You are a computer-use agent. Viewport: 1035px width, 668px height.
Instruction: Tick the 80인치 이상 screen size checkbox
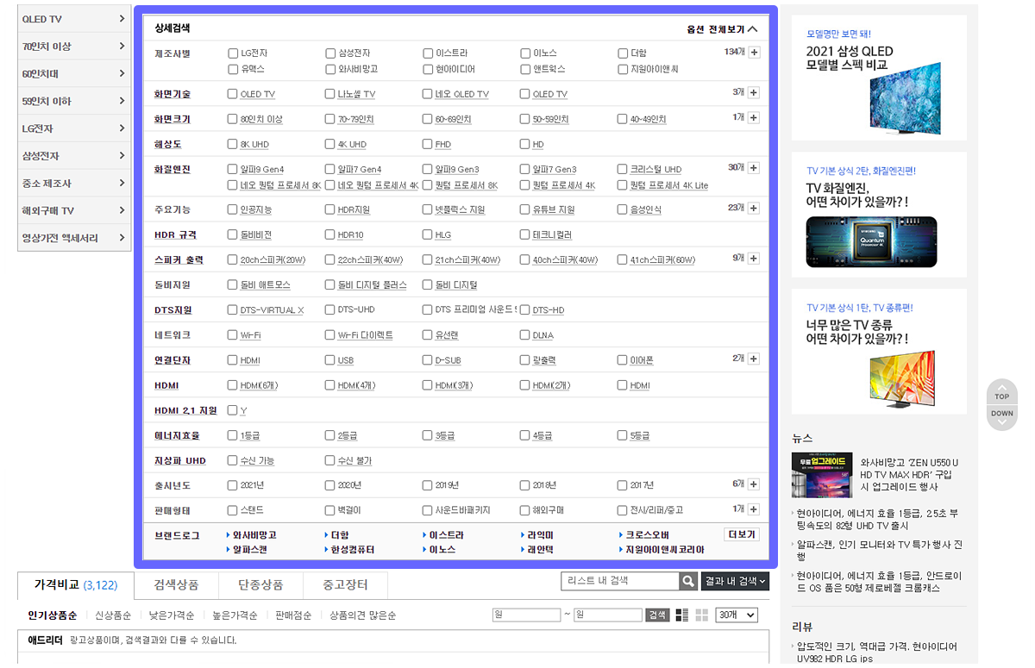233,119
